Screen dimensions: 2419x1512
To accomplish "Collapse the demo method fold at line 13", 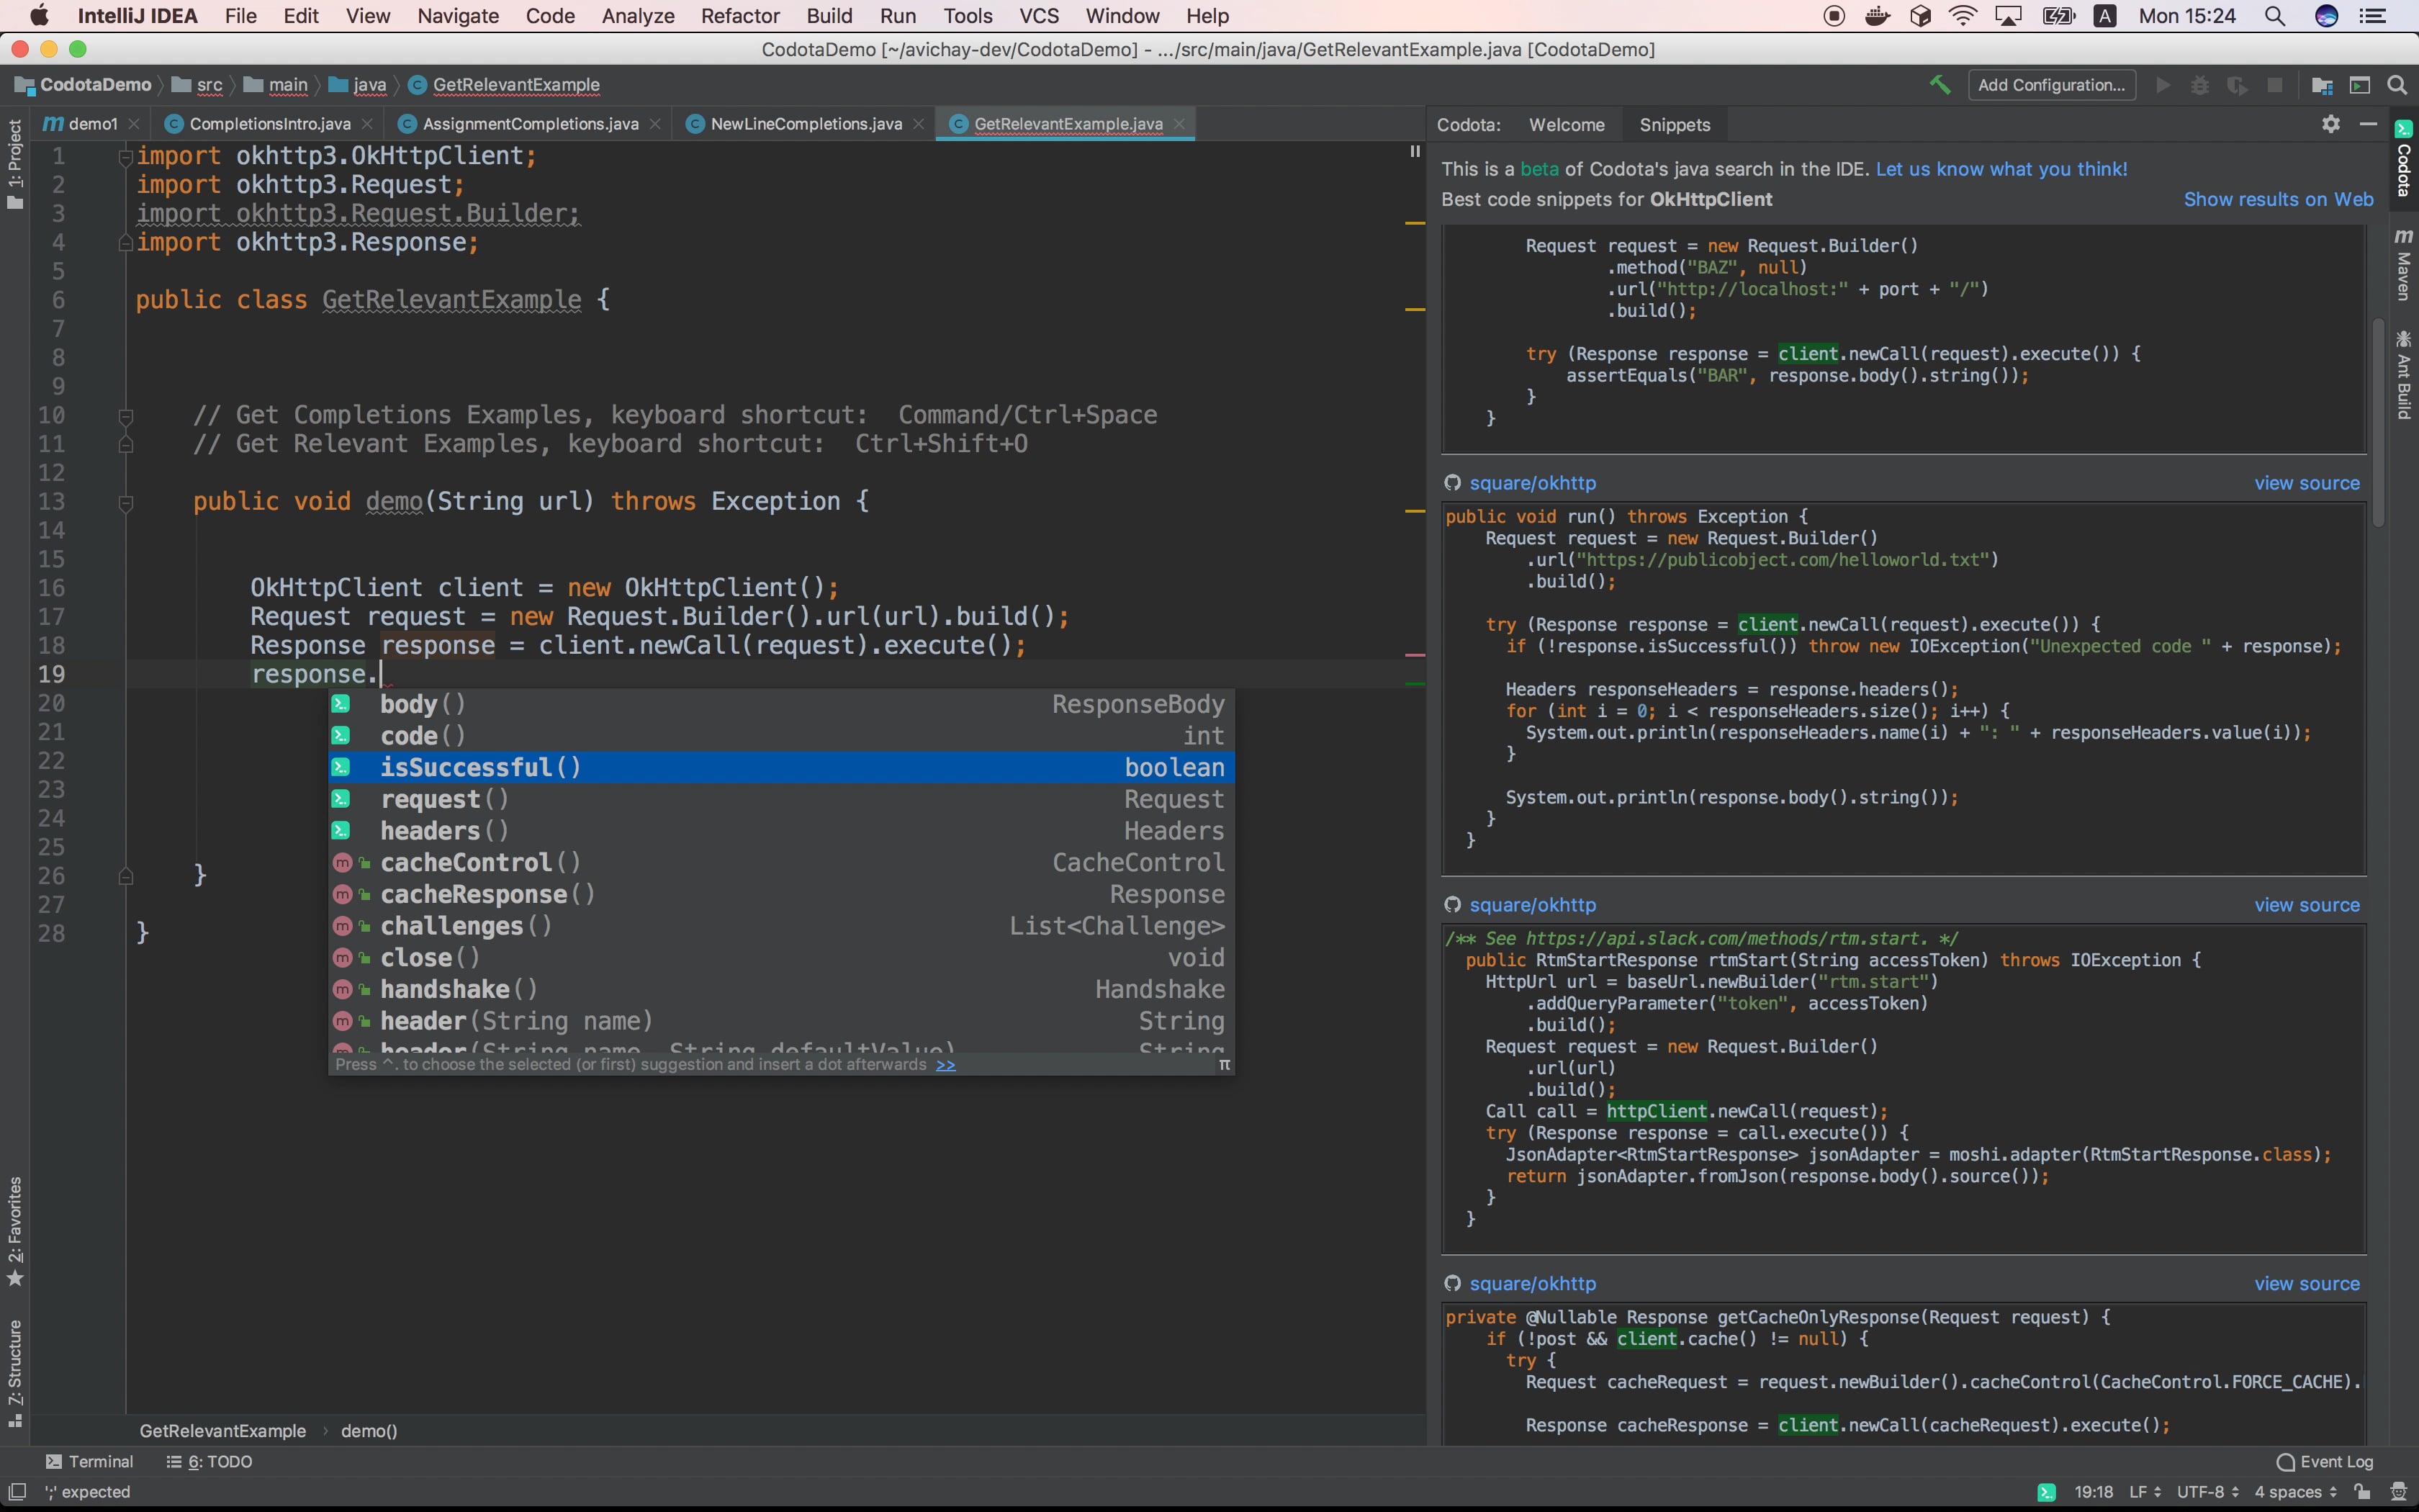I will pyautogui.click(x=126, y=503).
